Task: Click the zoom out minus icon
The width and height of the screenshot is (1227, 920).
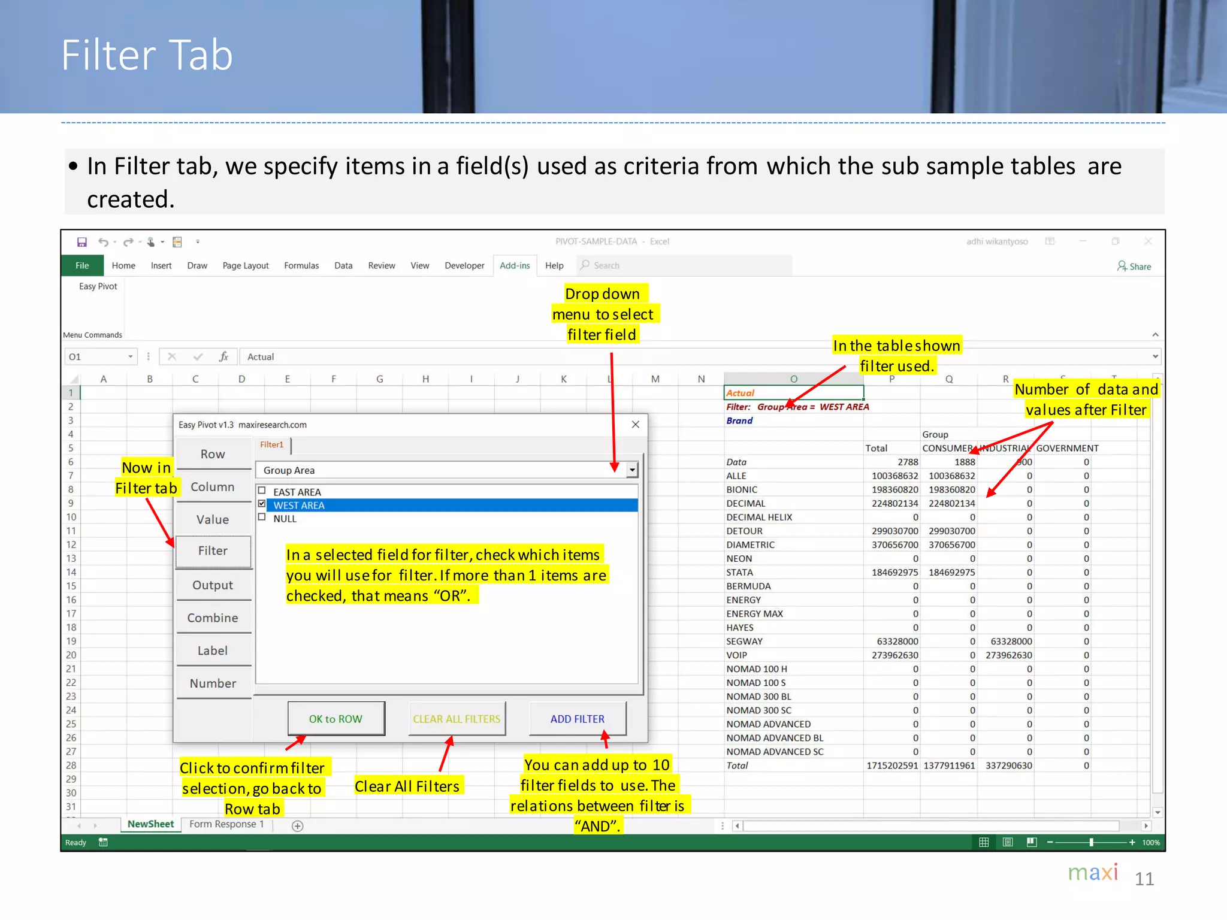Action: point(1050,842)
